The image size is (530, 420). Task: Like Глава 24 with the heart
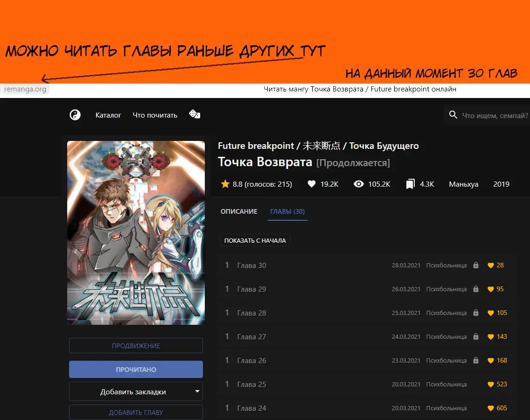point(491,408)
